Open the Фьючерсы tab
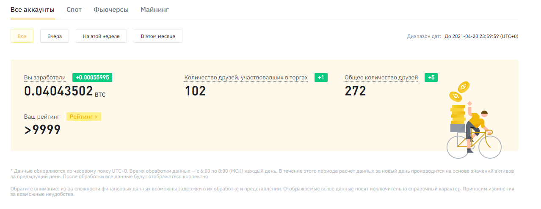Image resolution: width=541 pixels, height=209 pixels. (x=111, y=9)
